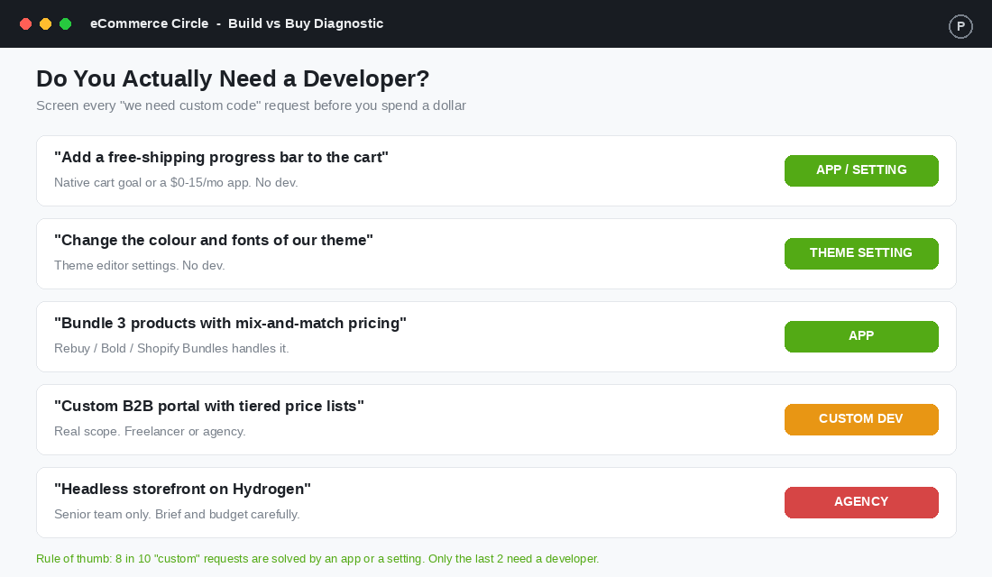Select "Bundle 3 products" request title

coord(230,323)
